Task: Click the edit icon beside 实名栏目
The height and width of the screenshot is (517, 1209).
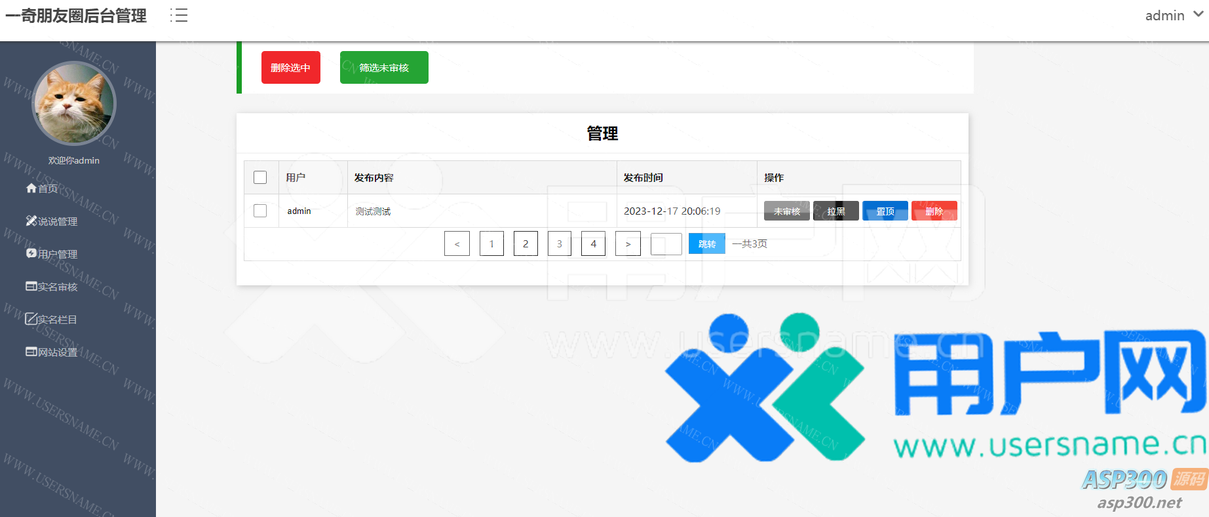Action: 31,319
